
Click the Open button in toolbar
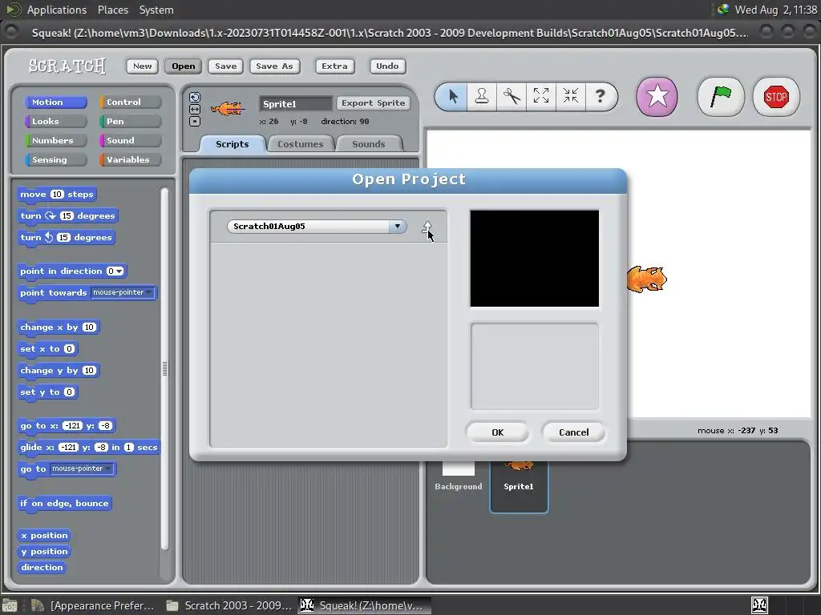click(x=184, y=66)
